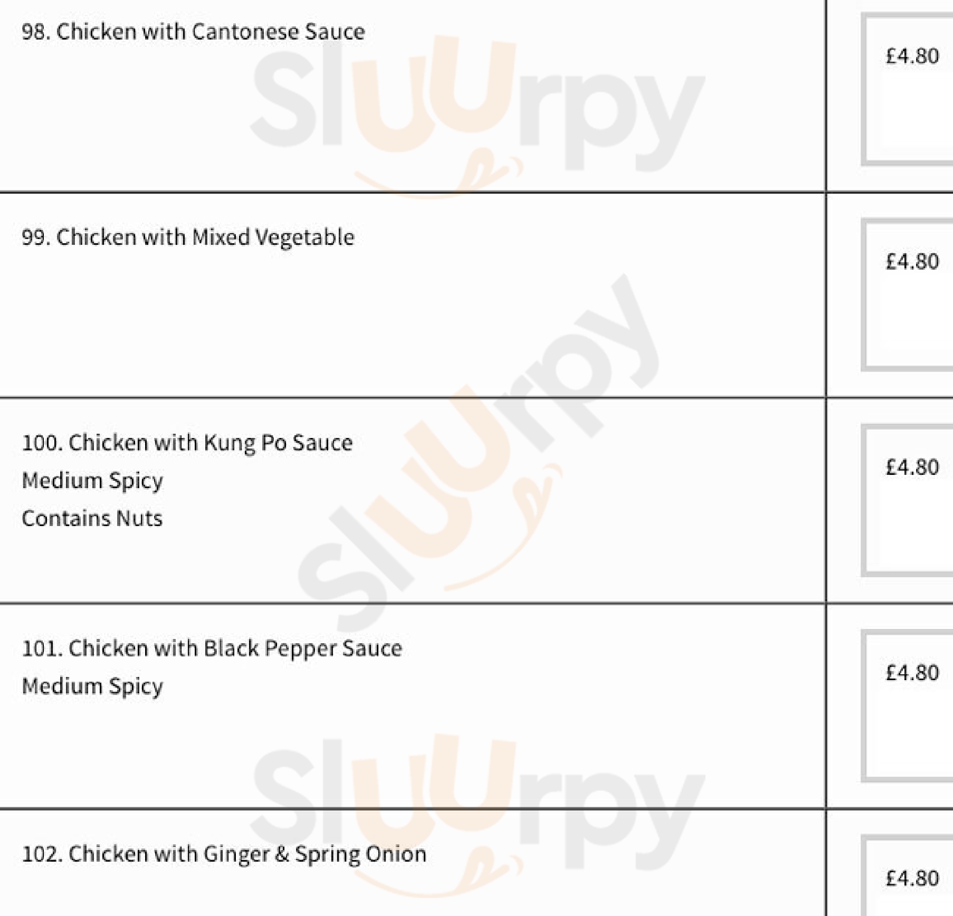Click the £4.80 price for Mixed Vegetable chicken
Image resolution: width=953 pixels, height=916 pixels.
912,262
